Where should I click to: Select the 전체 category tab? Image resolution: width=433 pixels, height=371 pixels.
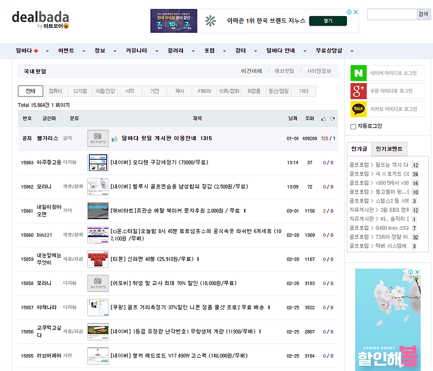[31, 91]
